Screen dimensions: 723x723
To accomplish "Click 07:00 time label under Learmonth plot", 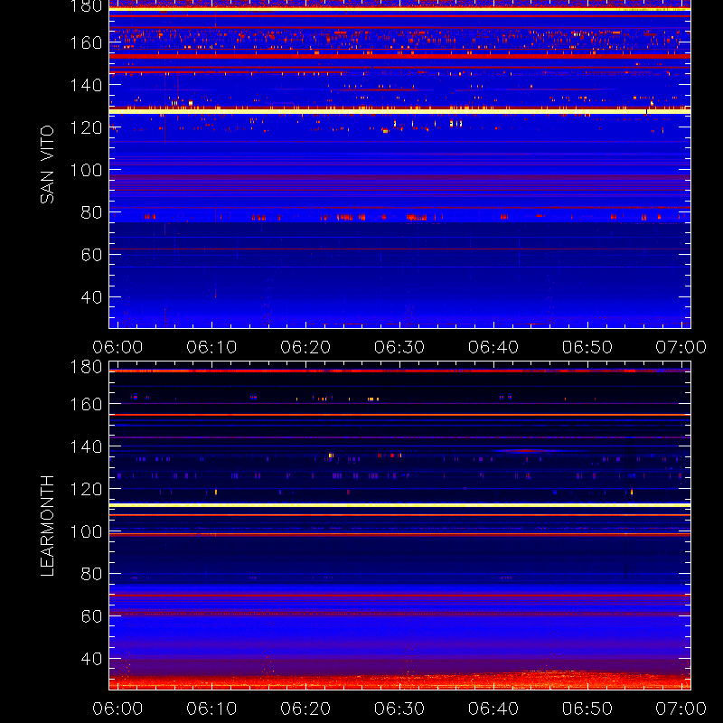I will click(x=681, y=709).
